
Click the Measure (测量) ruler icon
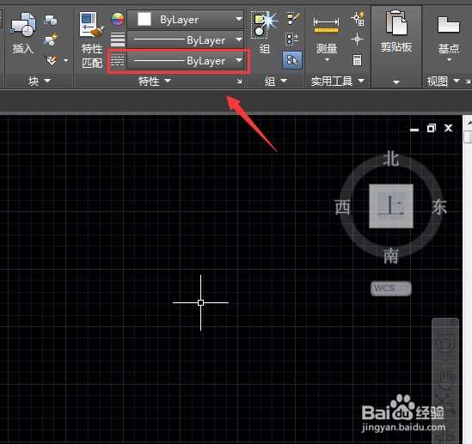(327, 25)
